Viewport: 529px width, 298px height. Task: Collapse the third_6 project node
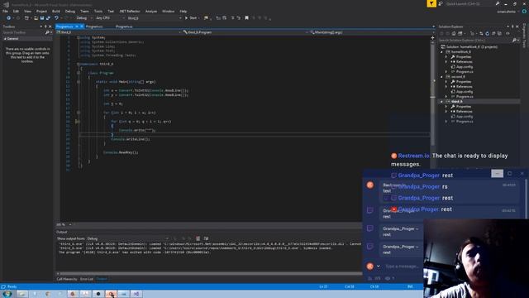tap(441, 101)
